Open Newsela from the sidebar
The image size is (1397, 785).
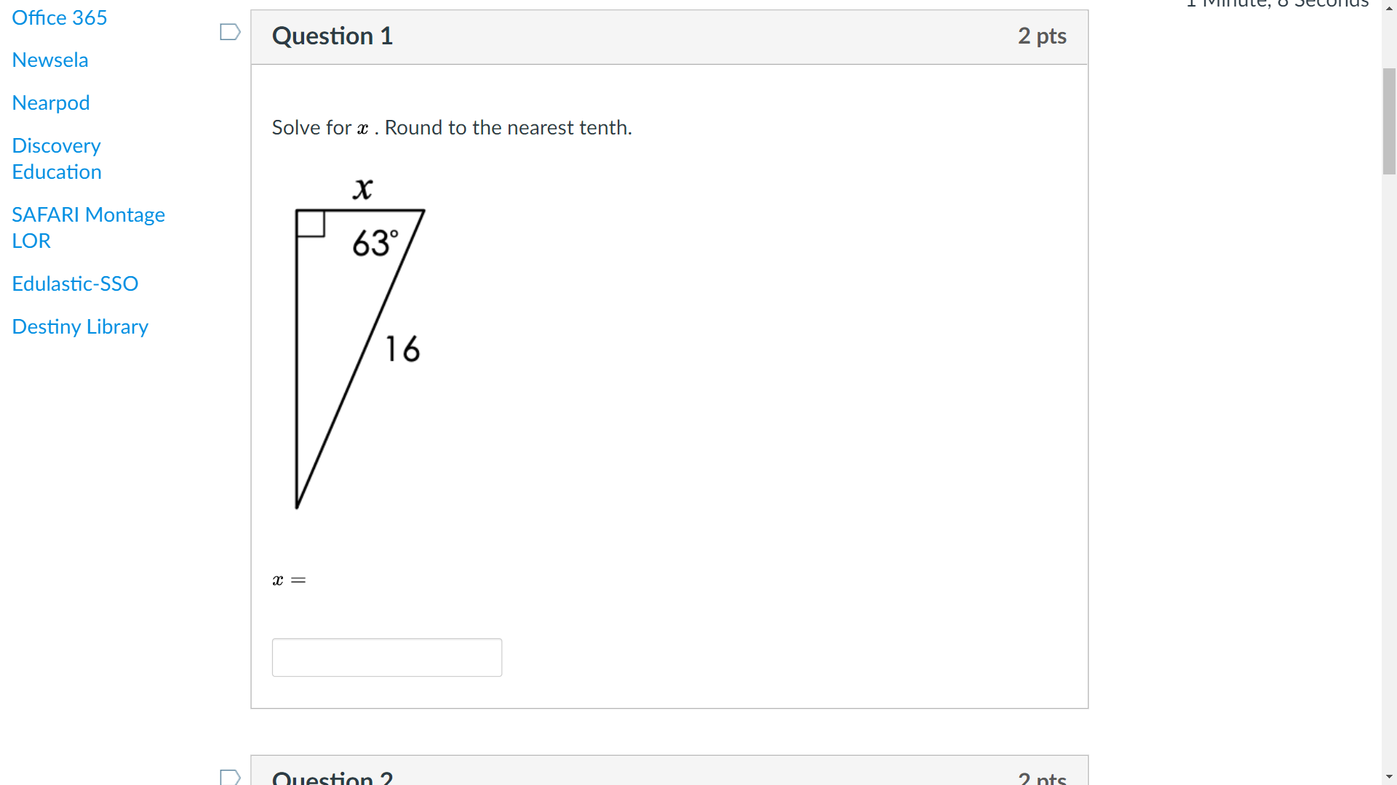tap(49, 60)
